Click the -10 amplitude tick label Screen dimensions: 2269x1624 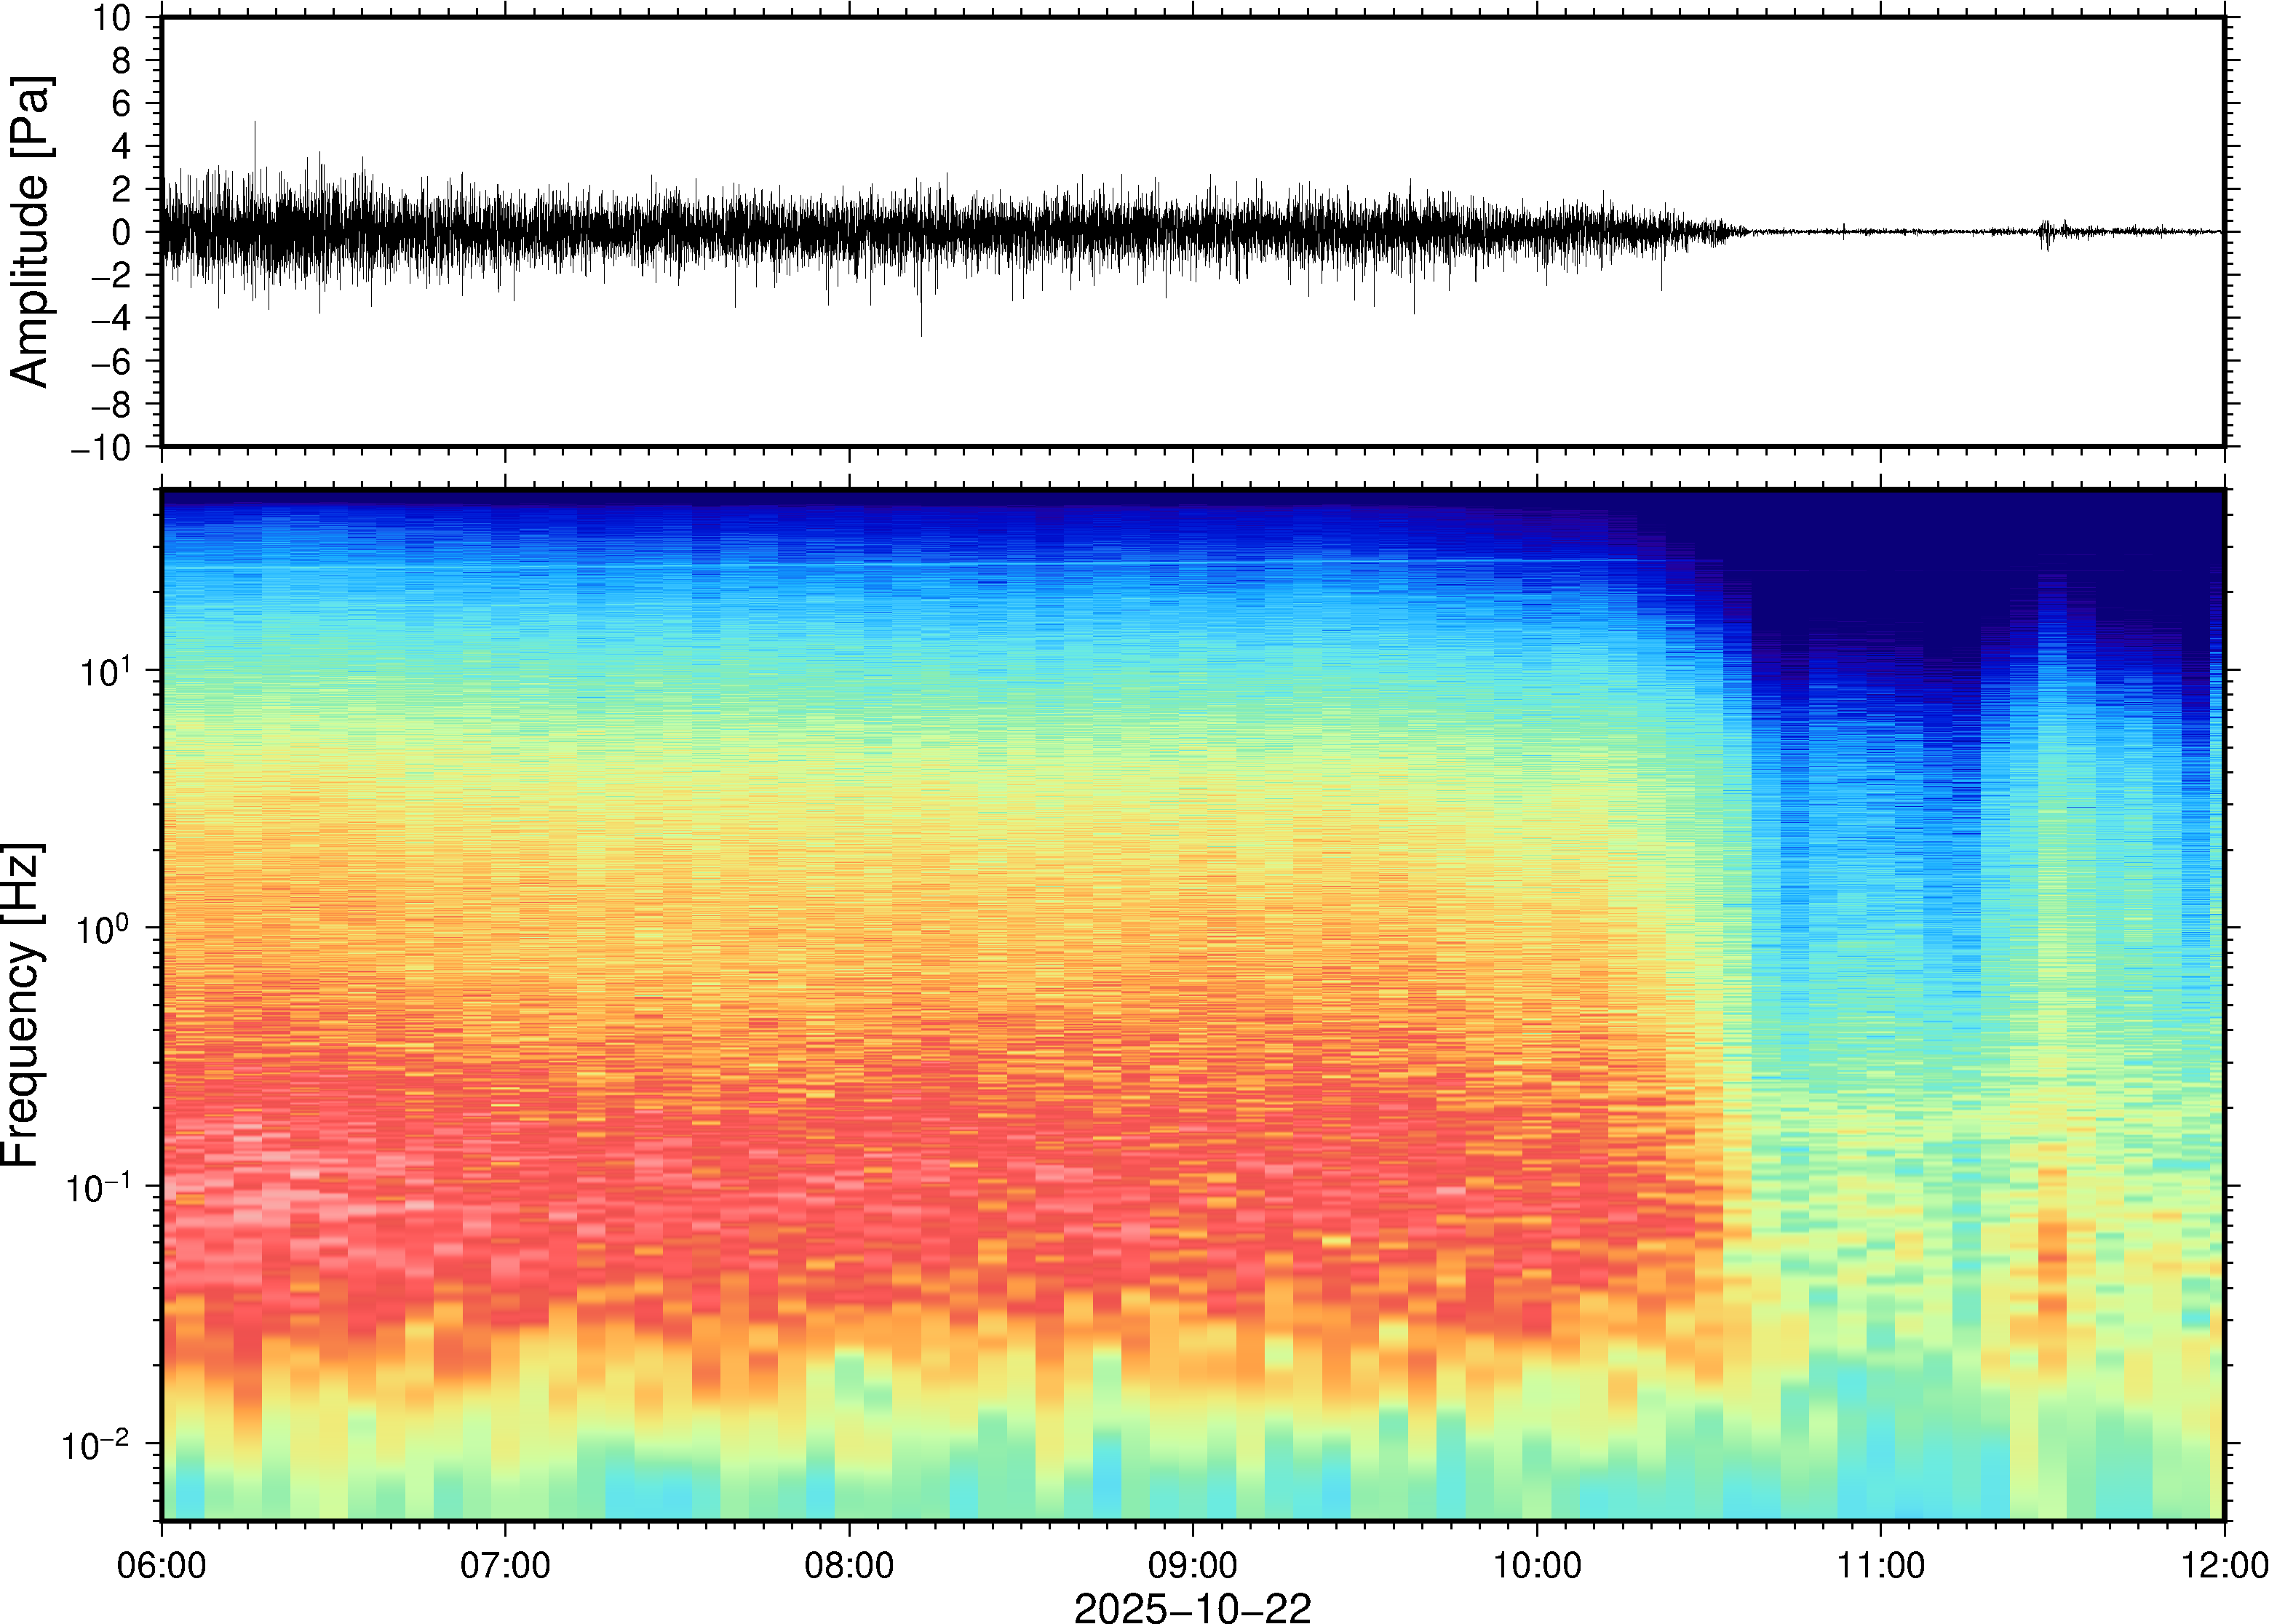point(101,448)
